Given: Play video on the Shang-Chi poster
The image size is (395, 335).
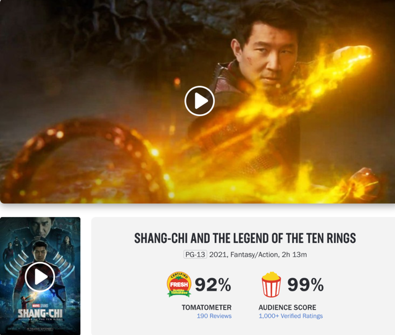Looking at the screenshot, I should click(40, 276).
